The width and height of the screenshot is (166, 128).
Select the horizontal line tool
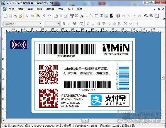tap(87, 16)
